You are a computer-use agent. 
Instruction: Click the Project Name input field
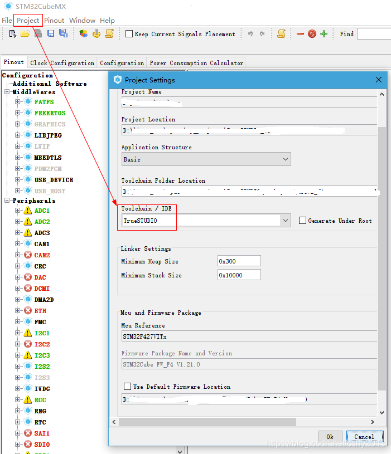pos(249,102)
